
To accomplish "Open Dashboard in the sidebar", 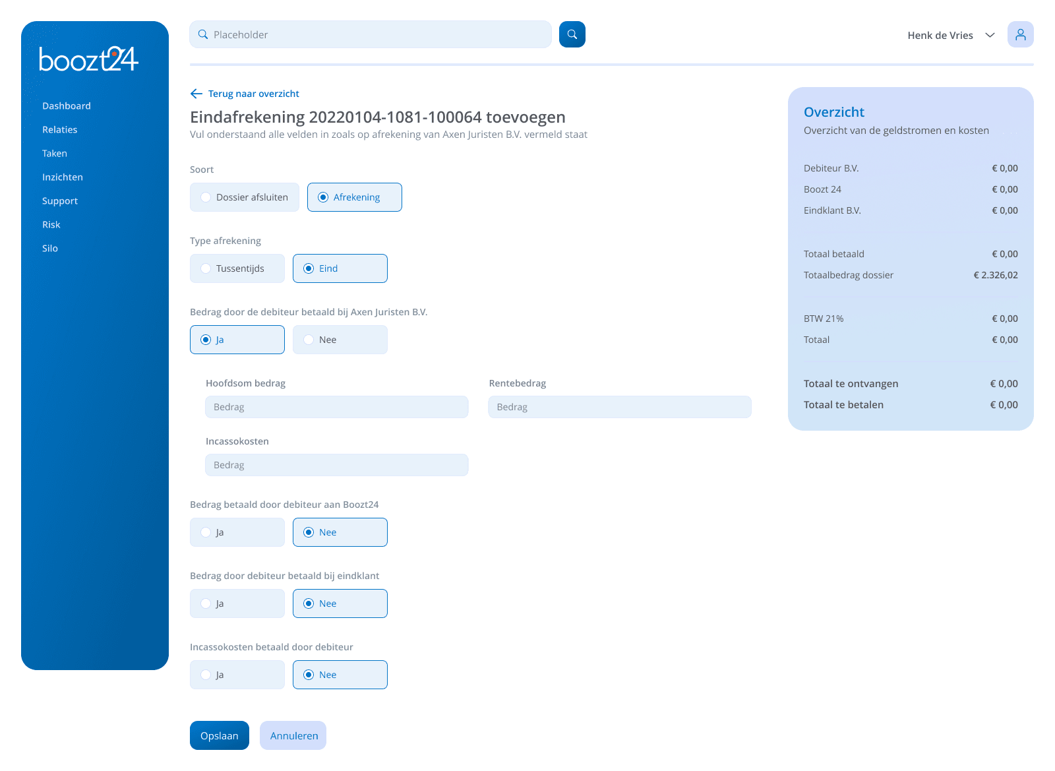I will (67, 106).
